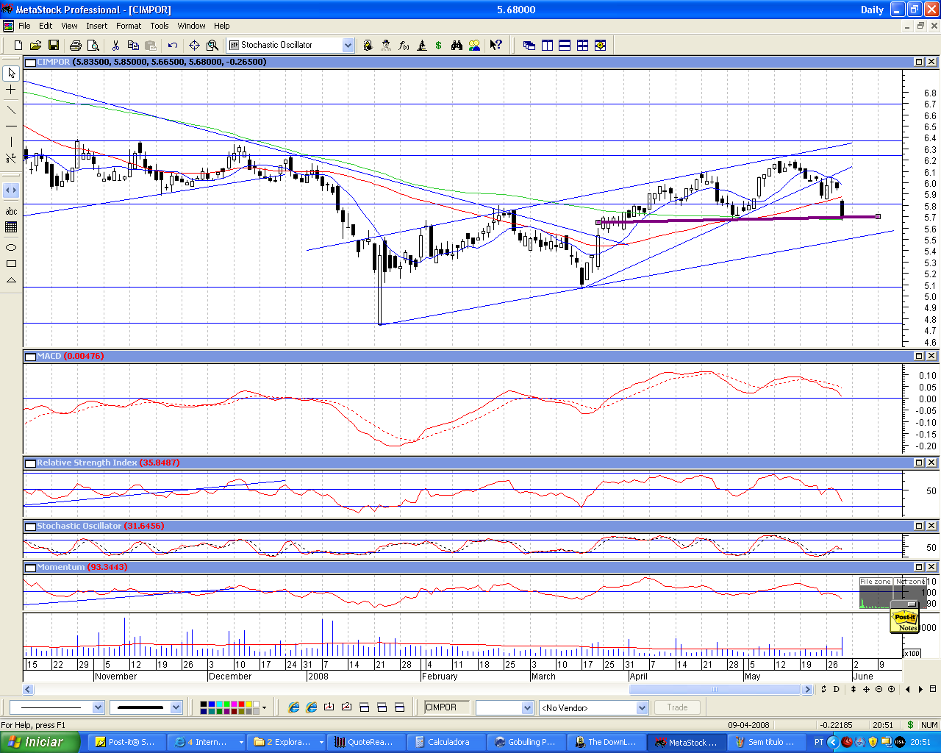Screen dimensions: 941x753
Task: Open the Format menu
Action: (x=129, y=26)
